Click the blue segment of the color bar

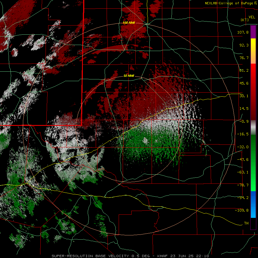pyautogui.click(x=253, y=204)
